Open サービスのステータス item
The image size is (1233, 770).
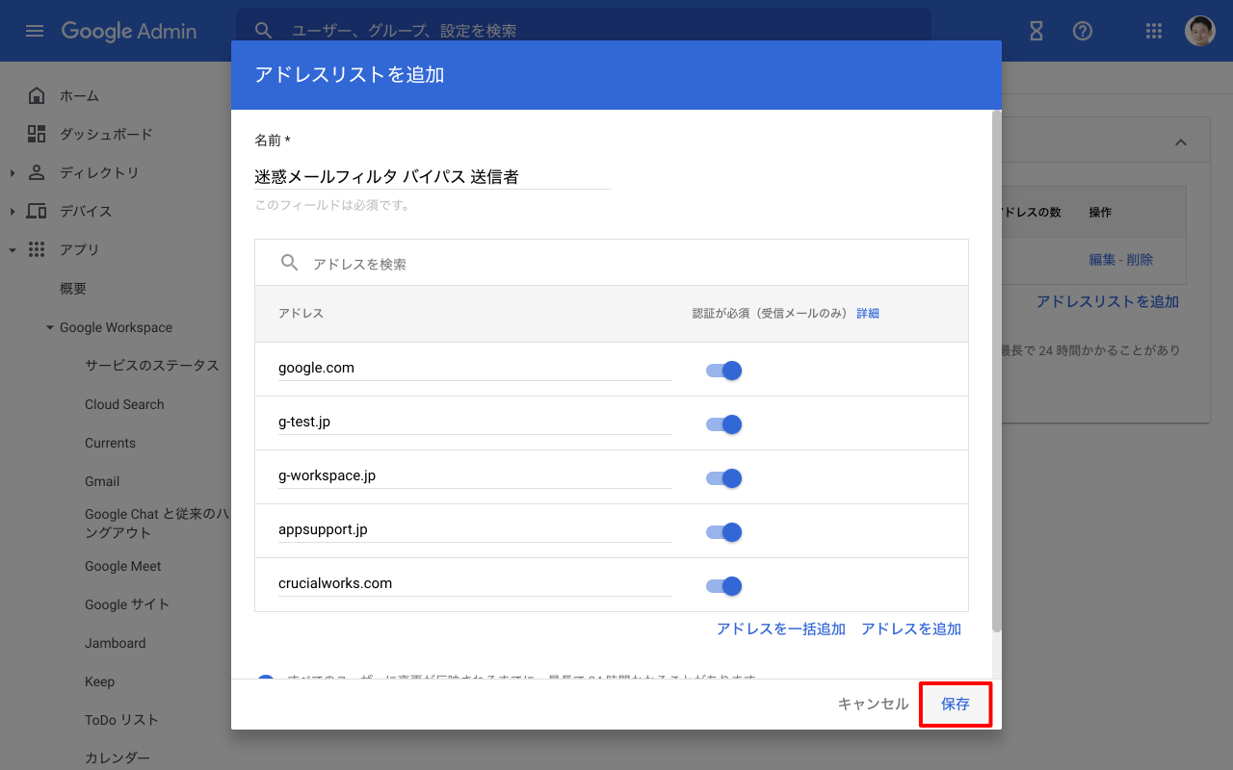tap(152, 366)
